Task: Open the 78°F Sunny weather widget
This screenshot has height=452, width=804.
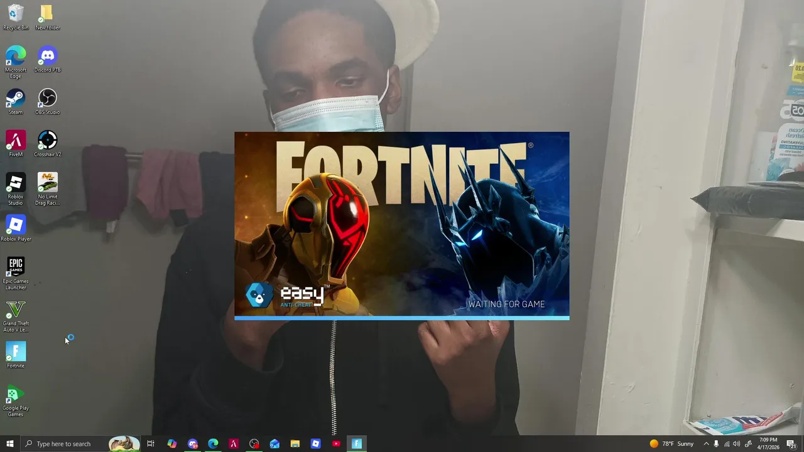Action: [x=671, y=444]
